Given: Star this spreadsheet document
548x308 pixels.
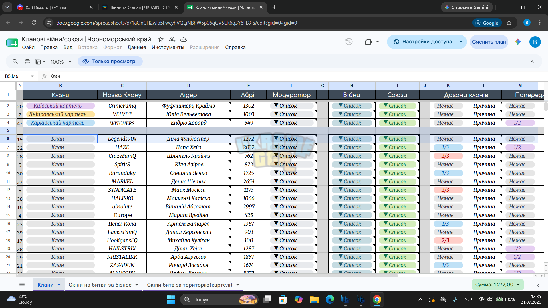Looking at the screenshot, I should tap(161, 39).
